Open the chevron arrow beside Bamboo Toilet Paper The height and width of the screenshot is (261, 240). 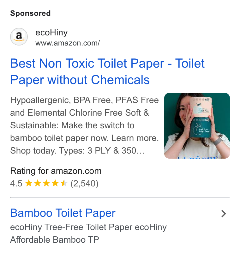pyautogui.click(x=224, y=214)
